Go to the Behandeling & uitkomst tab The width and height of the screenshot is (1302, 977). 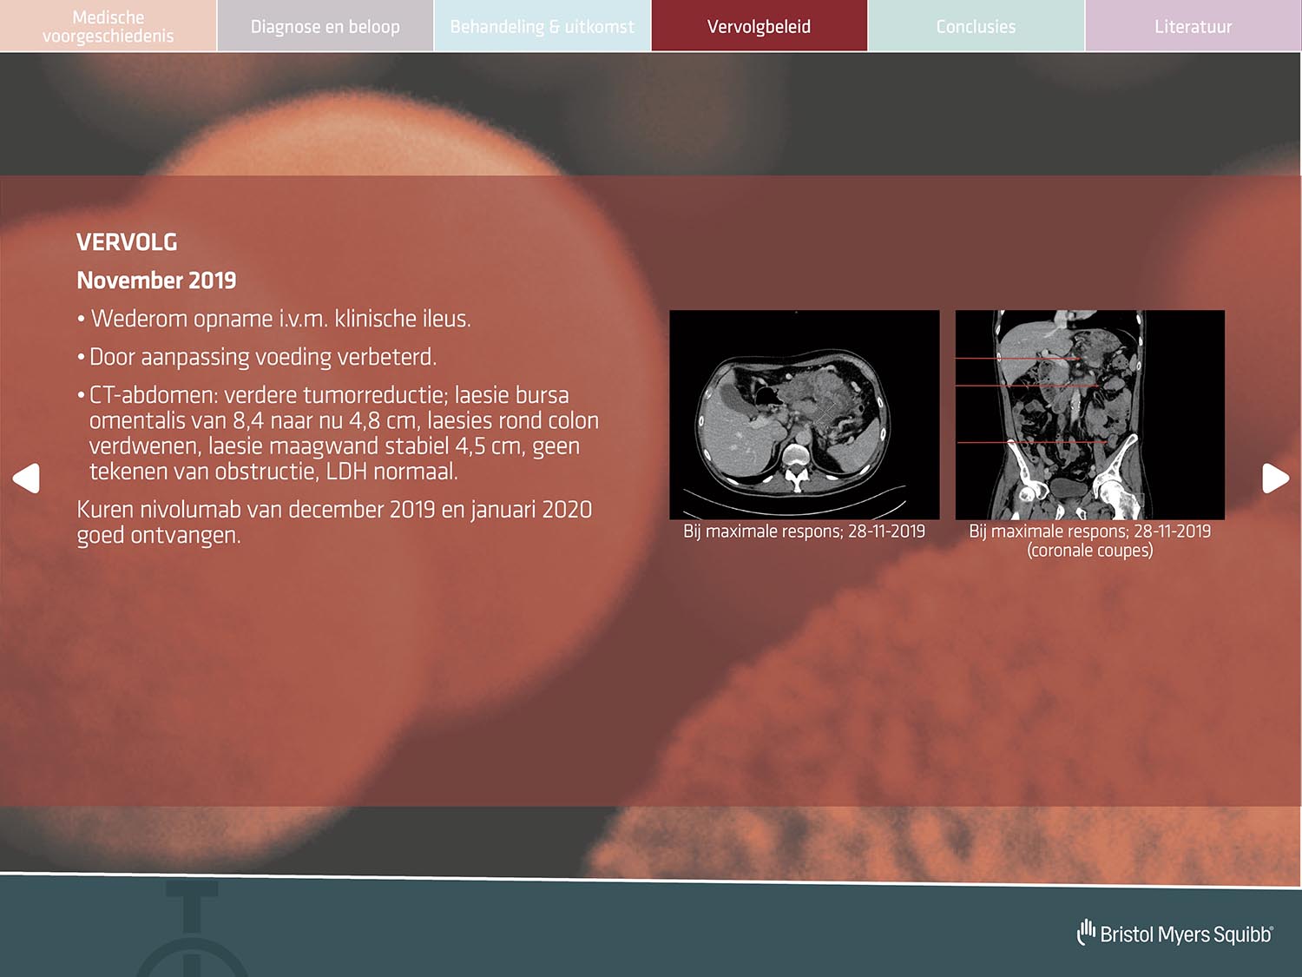click(542, 26)
